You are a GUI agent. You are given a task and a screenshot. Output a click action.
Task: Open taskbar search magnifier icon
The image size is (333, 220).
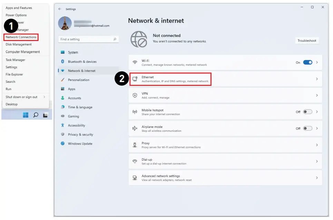[36, 115]
